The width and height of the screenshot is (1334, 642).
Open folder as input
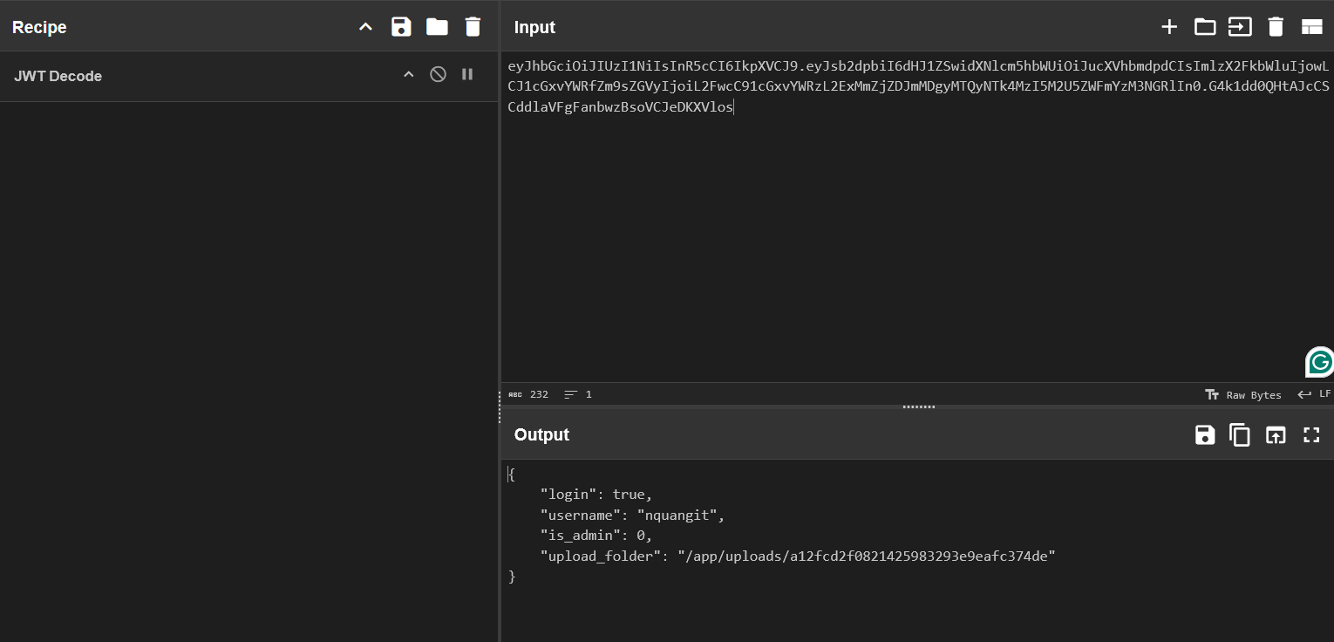point(1205,27)
